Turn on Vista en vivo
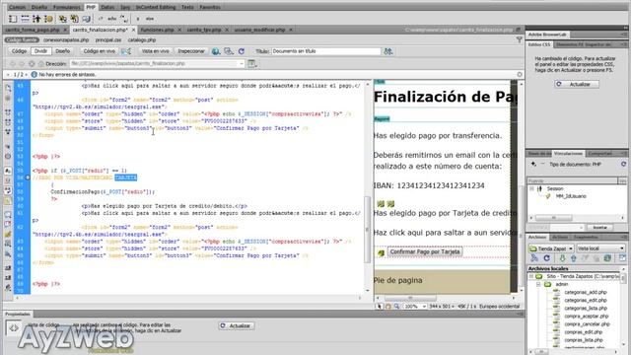 tap(155, 51)
